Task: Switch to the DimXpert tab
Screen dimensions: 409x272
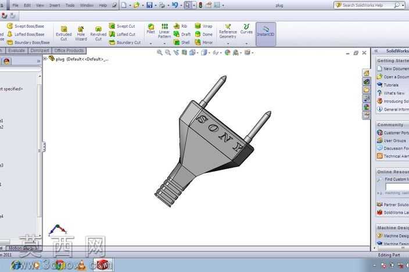Action: pyautogui.click(x=40, y=50)
